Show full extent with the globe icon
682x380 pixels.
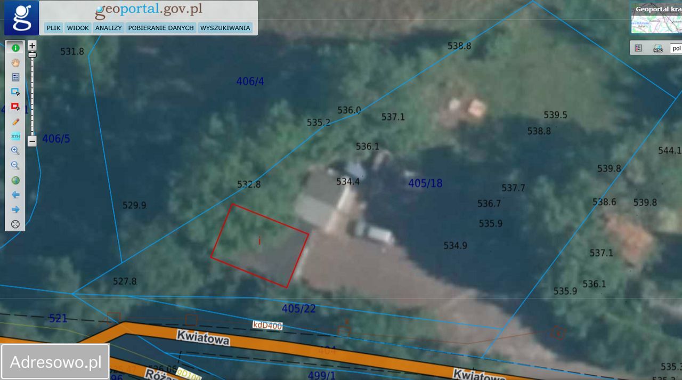(15, 180)
